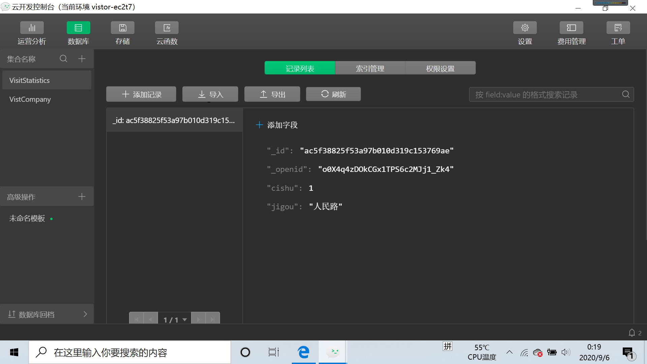Switch to the 索引管理 tab
Image resolution: width=647 pixels, height=364 pixels.
click(370, 68)
